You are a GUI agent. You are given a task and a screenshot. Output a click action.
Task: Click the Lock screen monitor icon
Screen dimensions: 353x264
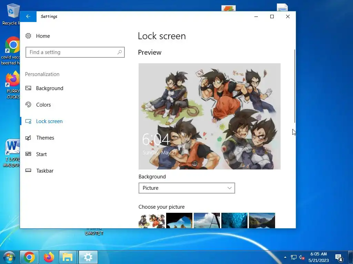click(x=28, y=121)
